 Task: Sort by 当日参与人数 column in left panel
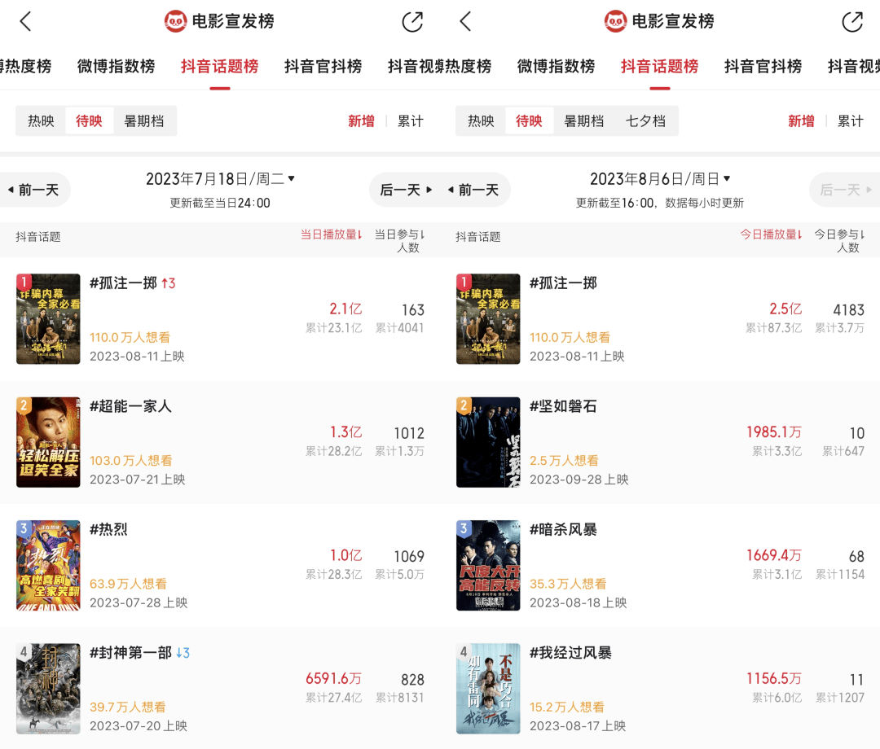[x=399, y=241]
